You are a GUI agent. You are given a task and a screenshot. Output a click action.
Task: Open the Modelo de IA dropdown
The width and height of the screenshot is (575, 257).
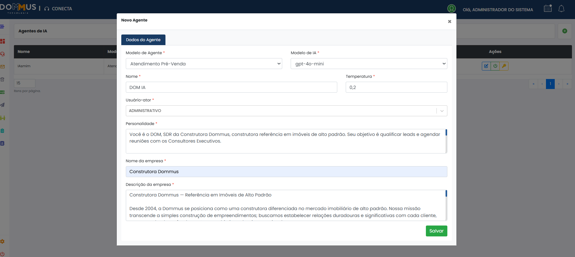(x=369, y=64)
